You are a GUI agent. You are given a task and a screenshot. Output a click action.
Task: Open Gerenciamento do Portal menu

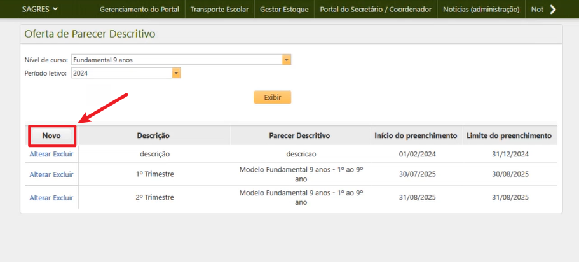[x=139, y=10]
